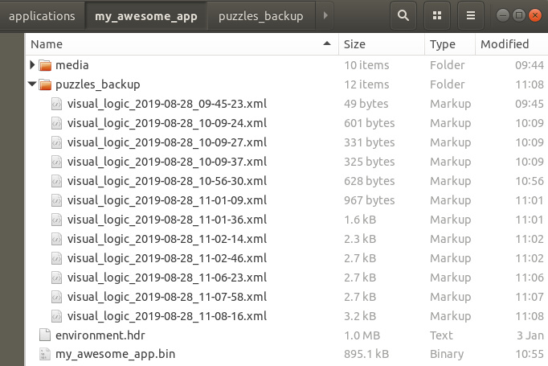
Task: Click file icon of visual_logic_2019-08-28_11-07-58.xml
Action: 56,297
